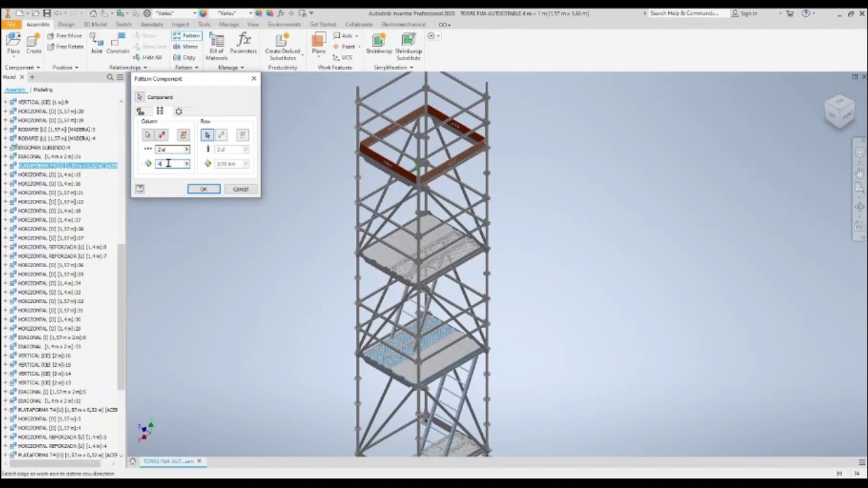Click the Place component icon
This screenshot has height=488, width=868.
[x=13, y=41]
